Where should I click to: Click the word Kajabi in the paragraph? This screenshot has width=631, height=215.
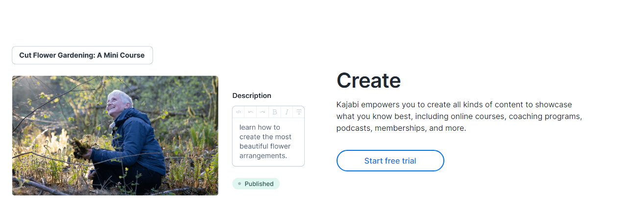coord(347,105)
